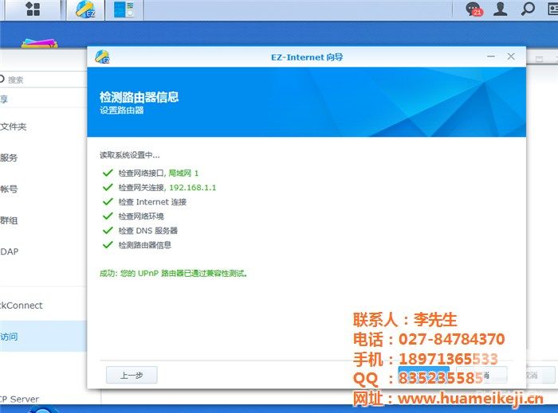The height and width of the screenshot is (413, 558).
Task: Click 检查 DNS 服务器 check row
Action: (139, 231)
